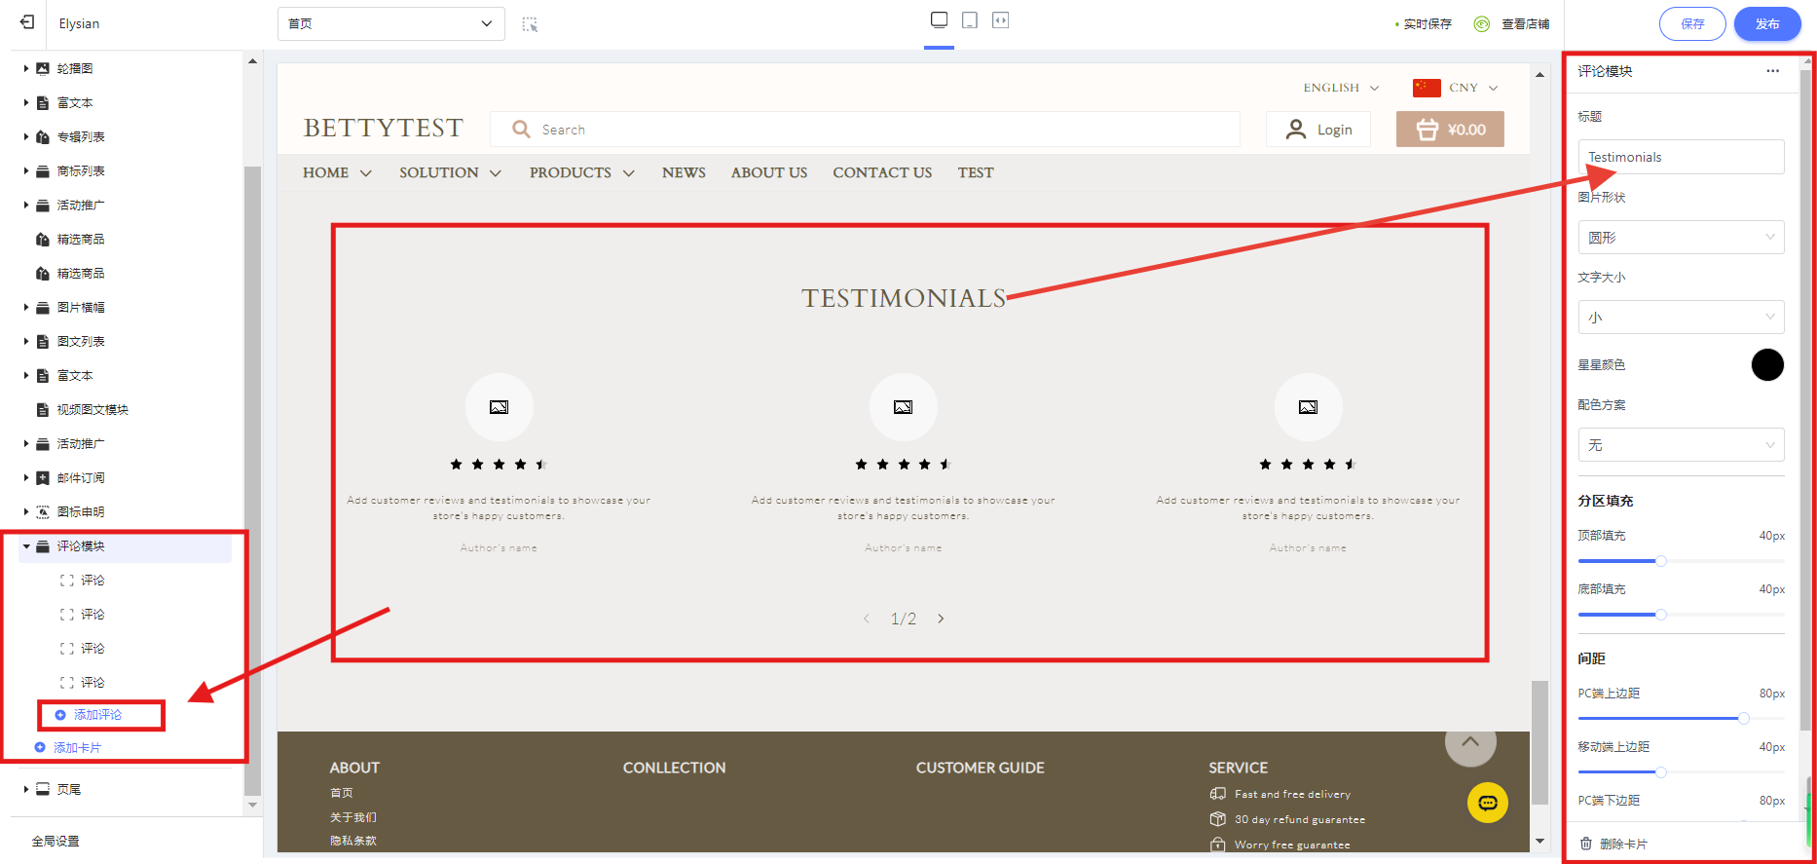Open the 文字大小 dropdown

(1680, 318)
